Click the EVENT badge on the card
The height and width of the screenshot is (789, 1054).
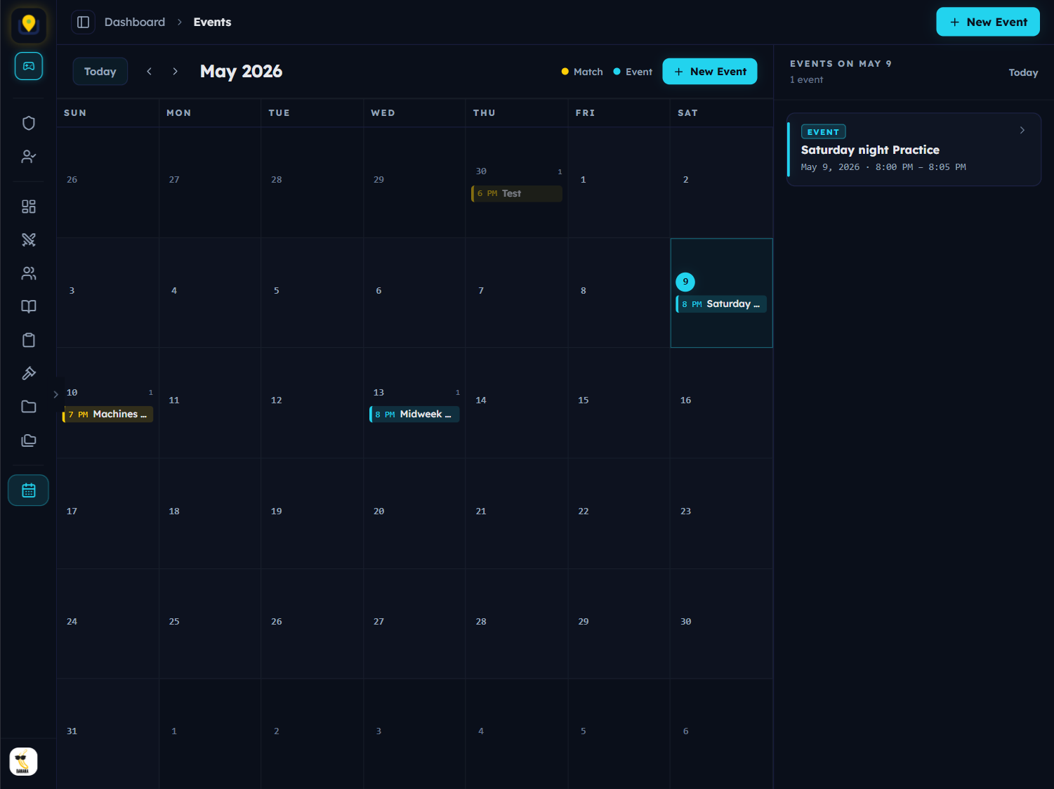tap(823, 132)
